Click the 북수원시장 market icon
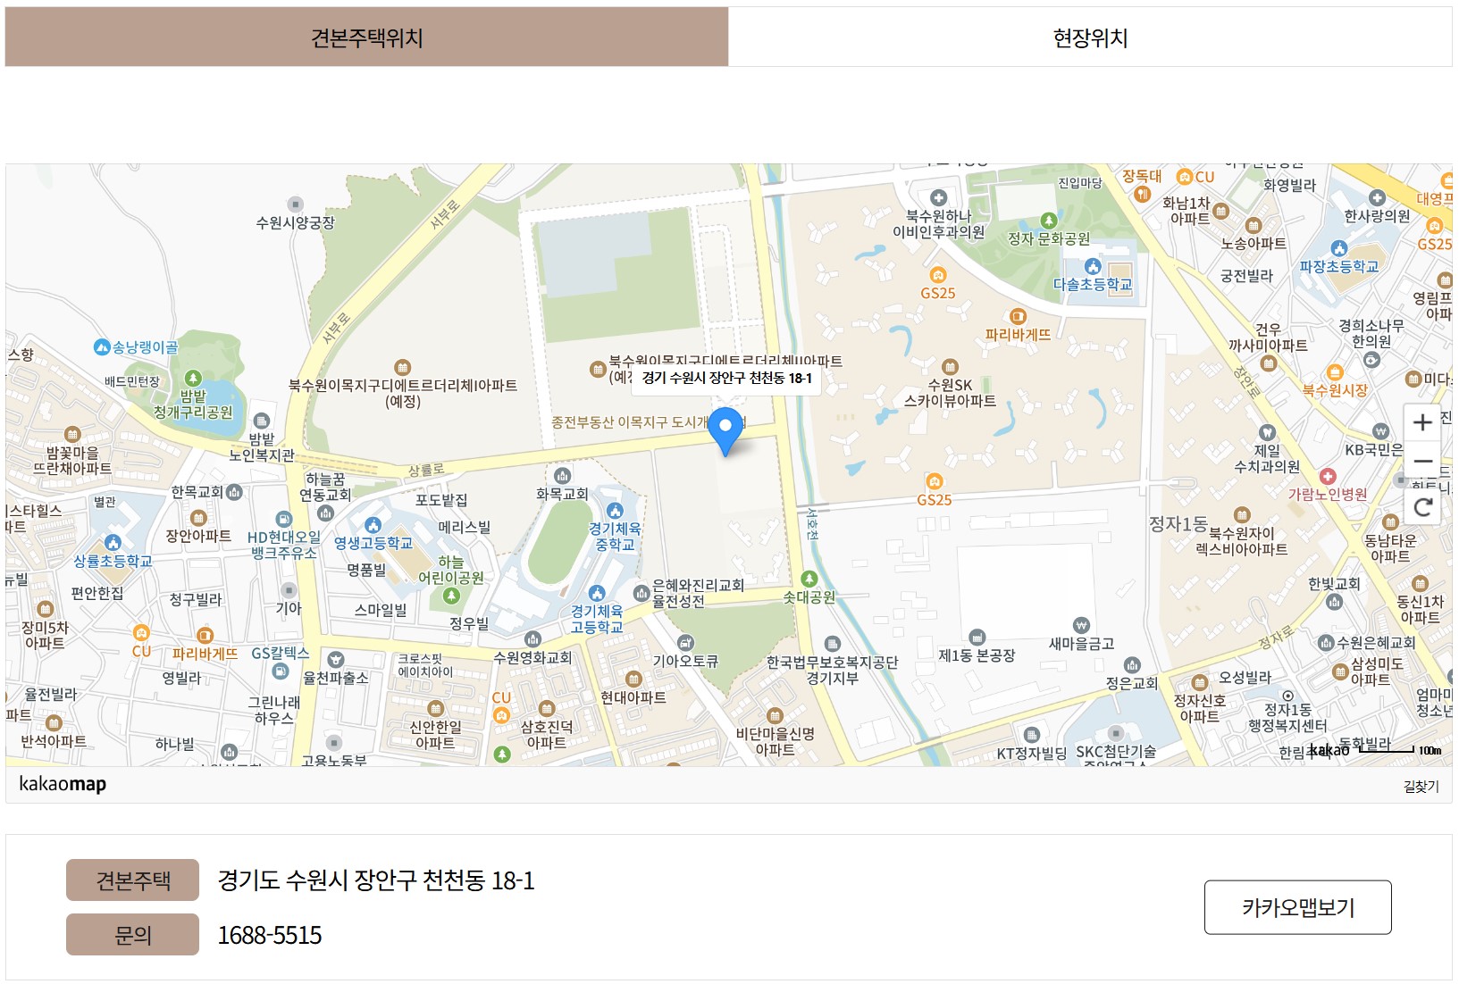The height and width of the screenshot is (984, 1459). [x=1335, y=372]
